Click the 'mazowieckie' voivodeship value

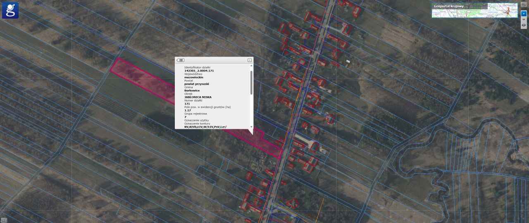tap(194, 77)
